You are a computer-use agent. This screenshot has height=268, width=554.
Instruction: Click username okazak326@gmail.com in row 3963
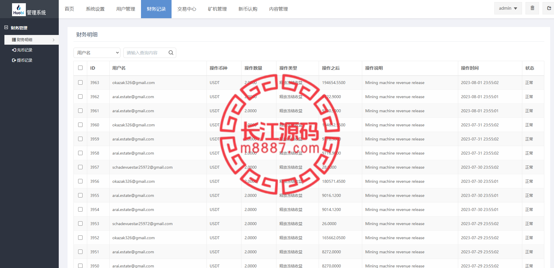pyautogui.click(x=133, y=83)
